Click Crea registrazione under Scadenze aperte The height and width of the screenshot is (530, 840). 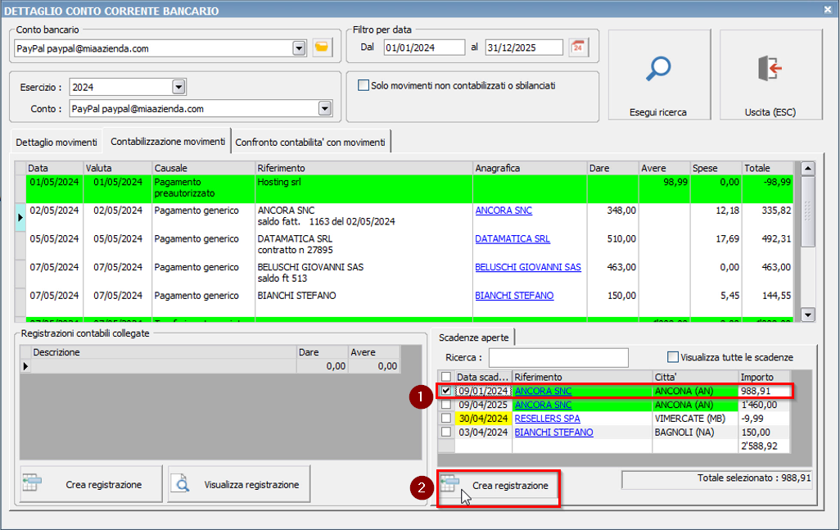tap(499, 487)
